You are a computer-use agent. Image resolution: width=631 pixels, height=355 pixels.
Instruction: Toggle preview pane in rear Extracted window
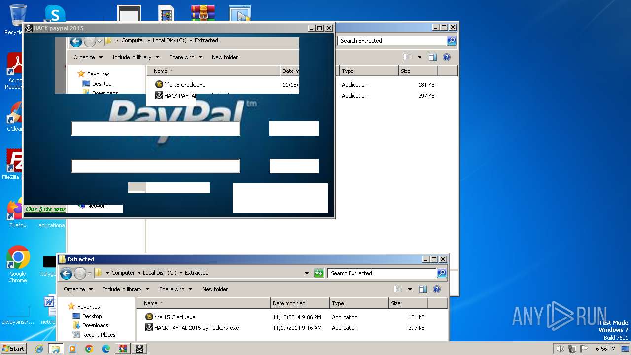(432, 57)
